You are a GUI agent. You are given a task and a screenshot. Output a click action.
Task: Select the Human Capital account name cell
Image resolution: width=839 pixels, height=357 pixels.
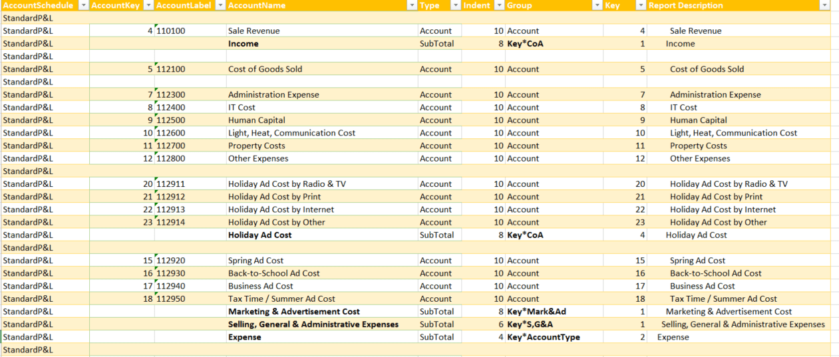point(321,120)
